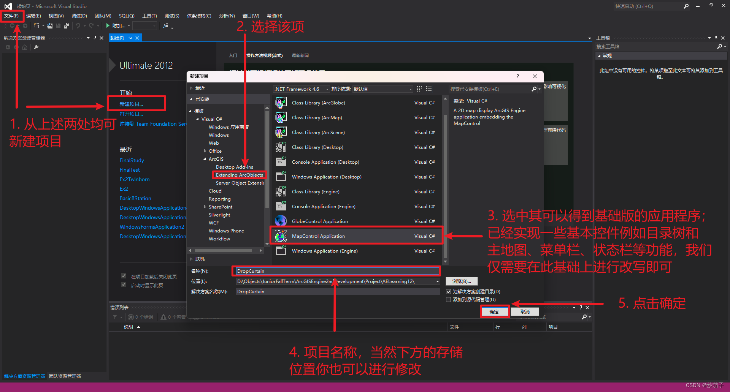Expand the Office tree node
Image resolution: width=730 pixels, height=392 pixels.
tap(205, 151)
